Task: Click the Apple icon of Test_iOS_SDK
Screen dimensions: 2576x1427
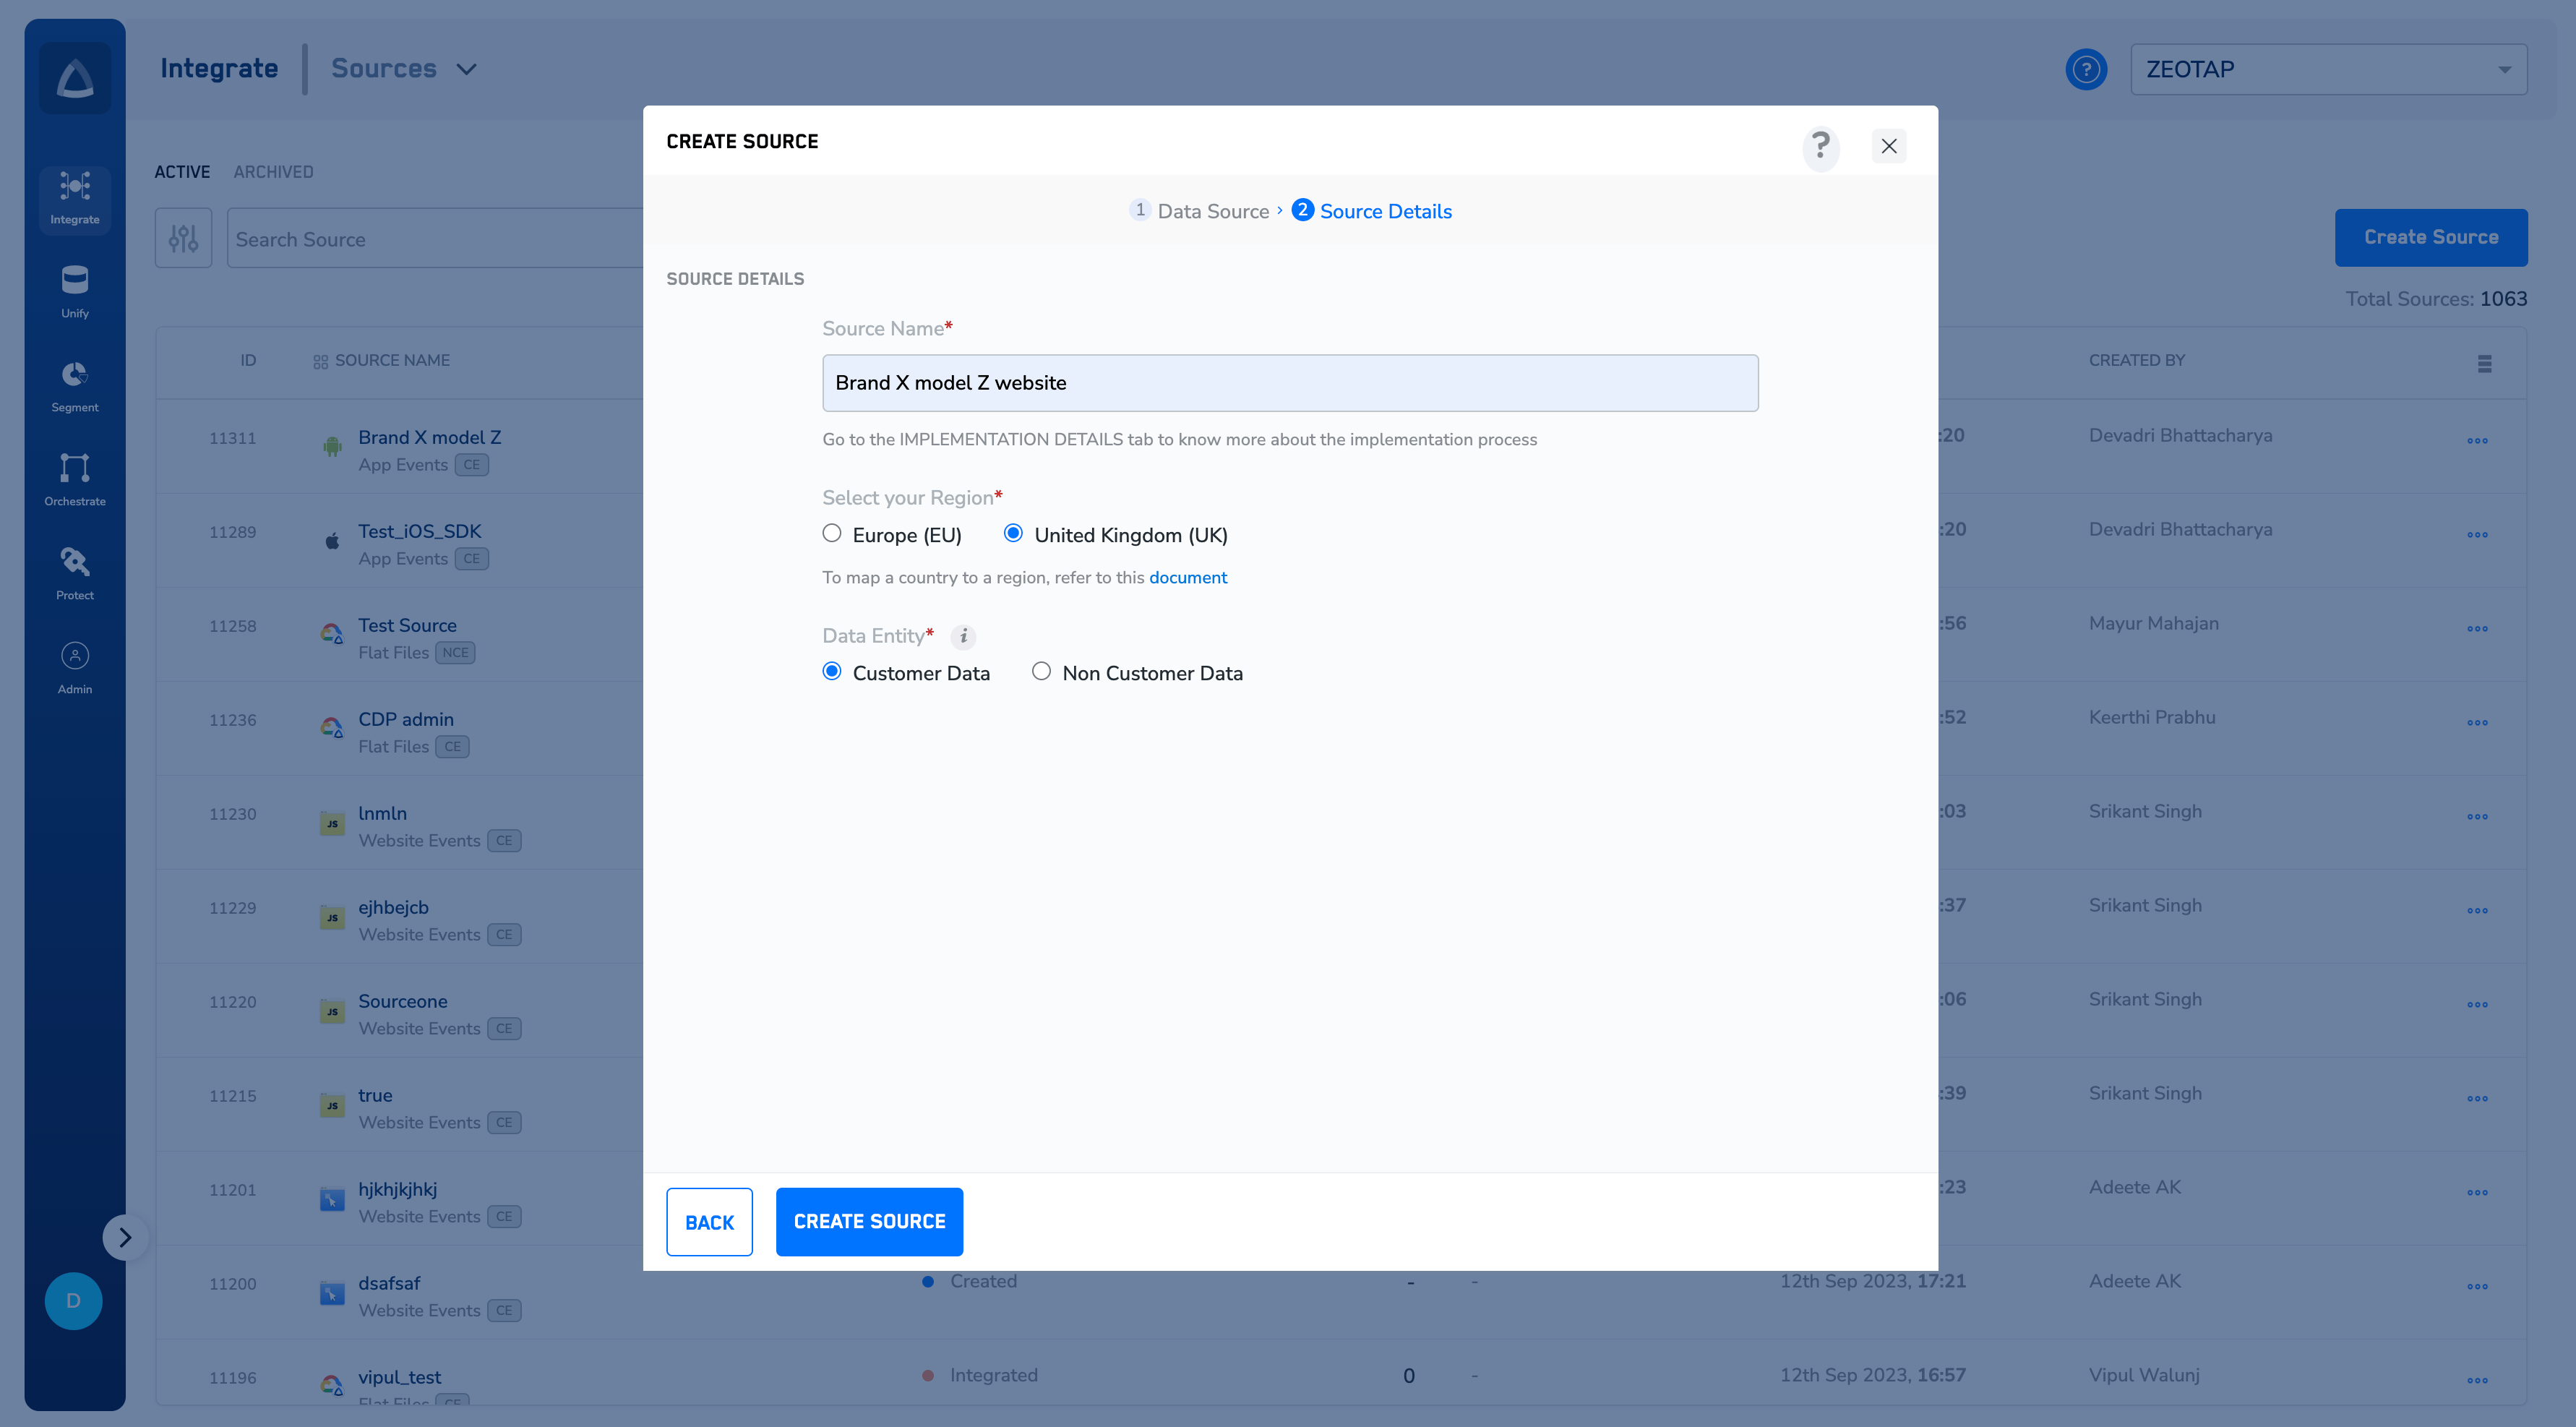Action: point(332,541)
